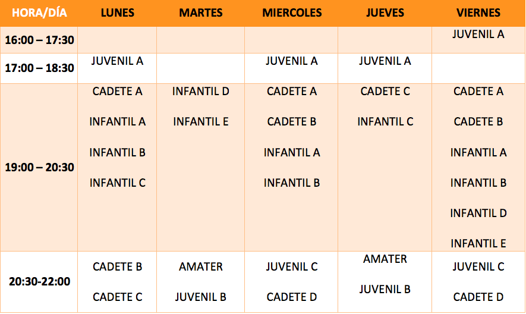Select the empty Martes 16:00 cell
Screen dimensions: 526x314
(x=201, y=40)
